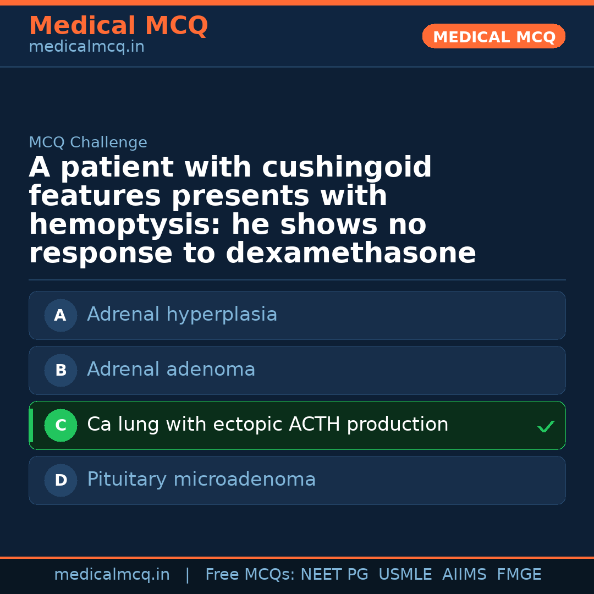Click the letter D option circle
This screenshot has height=594, width=594.
[x=61, y=480]
